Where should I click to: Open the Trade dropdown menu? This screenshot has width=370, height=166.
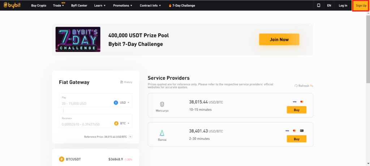click(58, 6)
